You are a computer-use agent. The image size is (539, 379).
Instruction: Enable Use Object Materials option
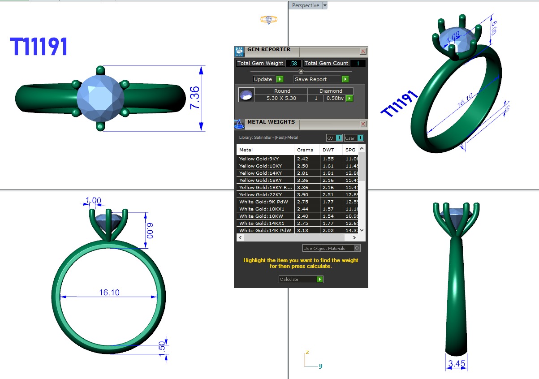[357, 248]
